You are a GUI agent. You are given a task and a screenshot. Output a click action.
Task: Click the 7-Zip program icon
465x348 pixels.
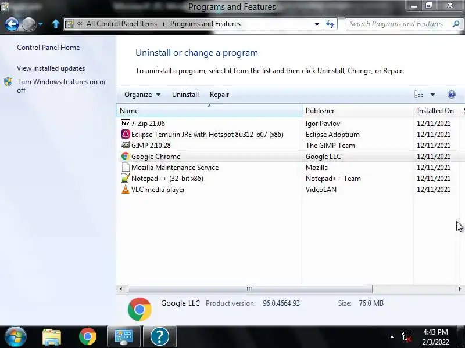126,123
